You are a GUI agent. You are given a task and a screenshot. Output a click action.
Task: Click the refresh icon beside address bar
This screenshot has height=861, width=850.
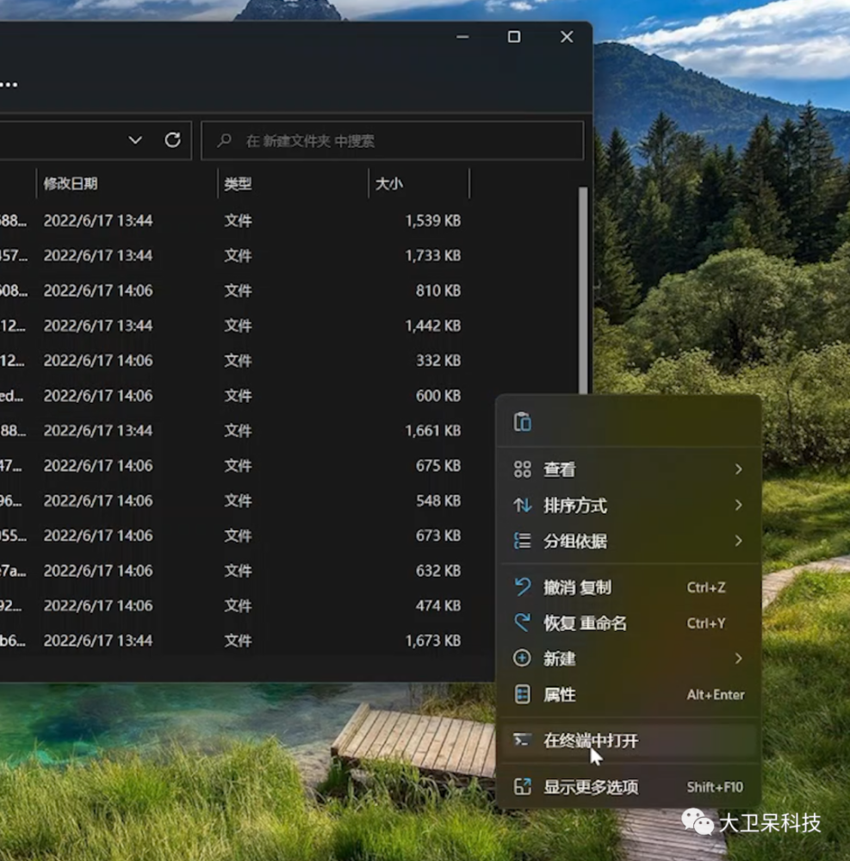click(172, 140)
